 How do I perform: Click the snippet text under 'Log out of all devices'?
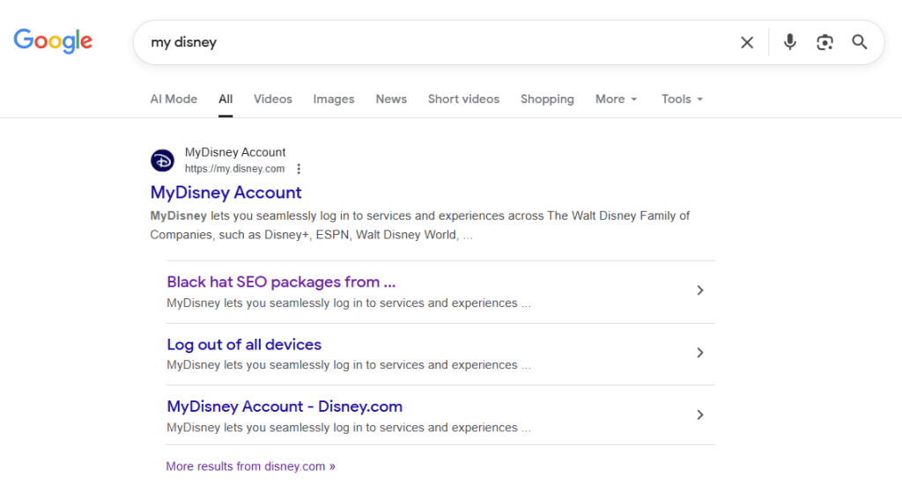coord(349,365)
